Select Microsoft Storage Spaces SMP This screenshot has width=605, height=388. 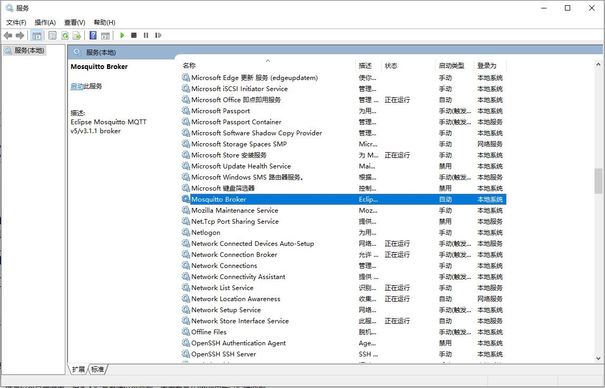(344, 144)
